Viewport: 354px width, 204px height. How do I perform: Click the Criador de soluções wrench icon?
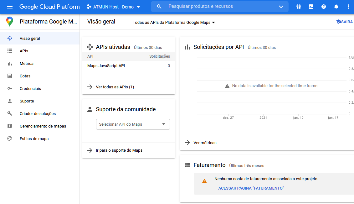tap(10, 113)
